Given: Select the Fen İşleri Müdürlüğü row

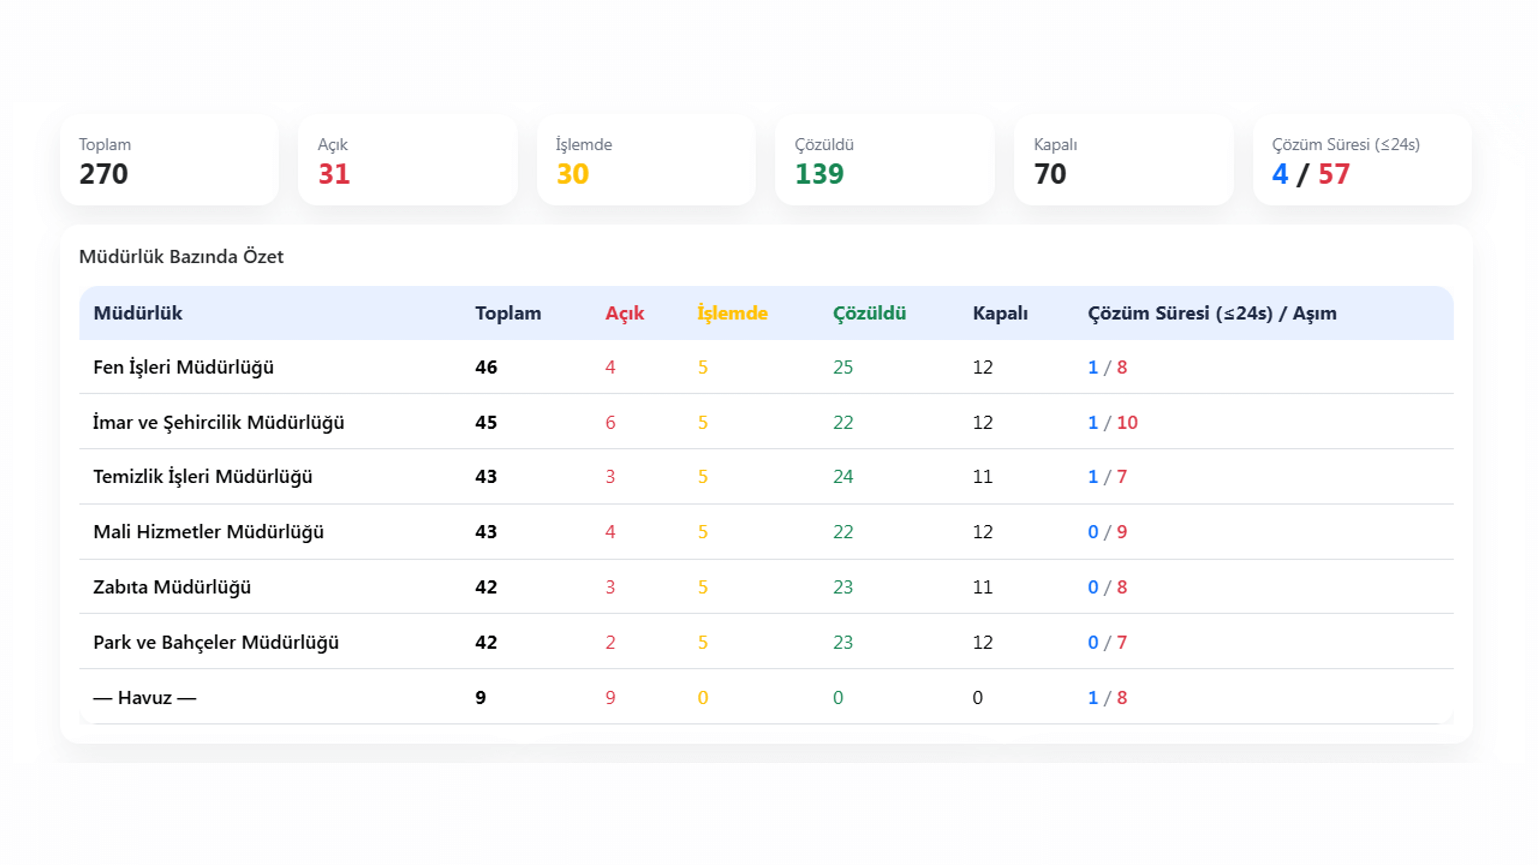Looking at the screenshot, I should (x=183, y=367).
